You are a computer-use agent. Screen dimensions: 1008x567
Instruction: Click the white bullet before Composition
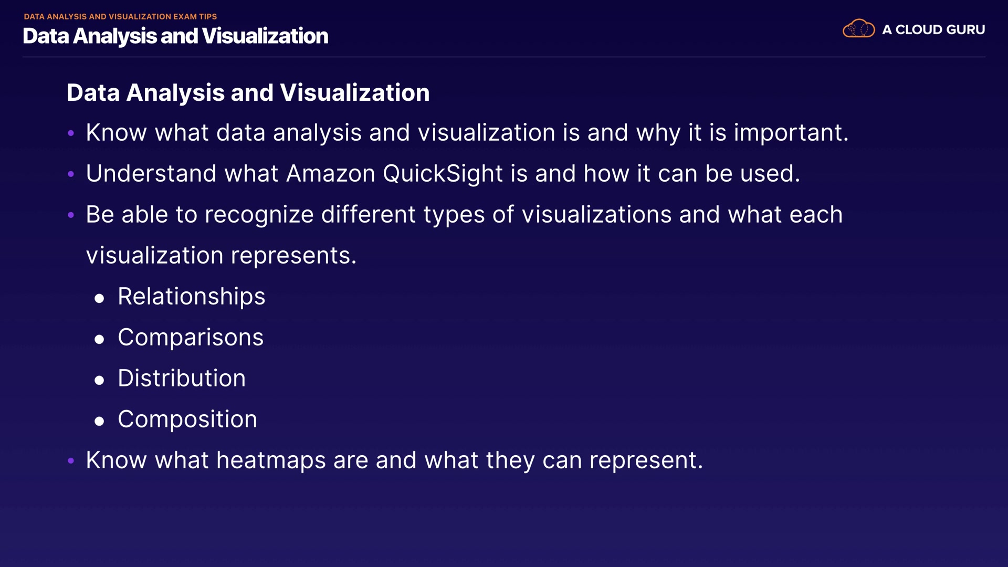point(99,421)
